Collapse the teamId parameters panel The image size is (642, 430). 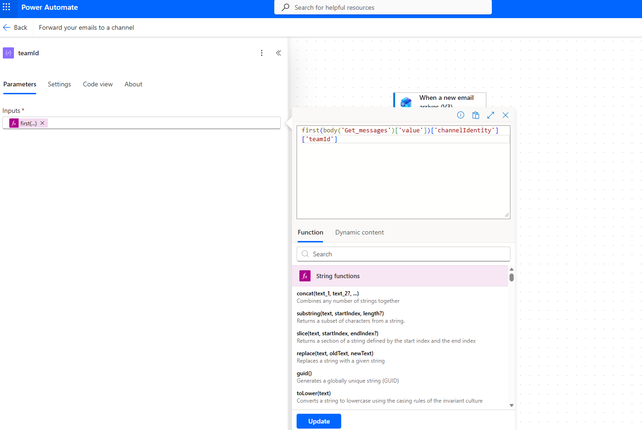point(278,53)
